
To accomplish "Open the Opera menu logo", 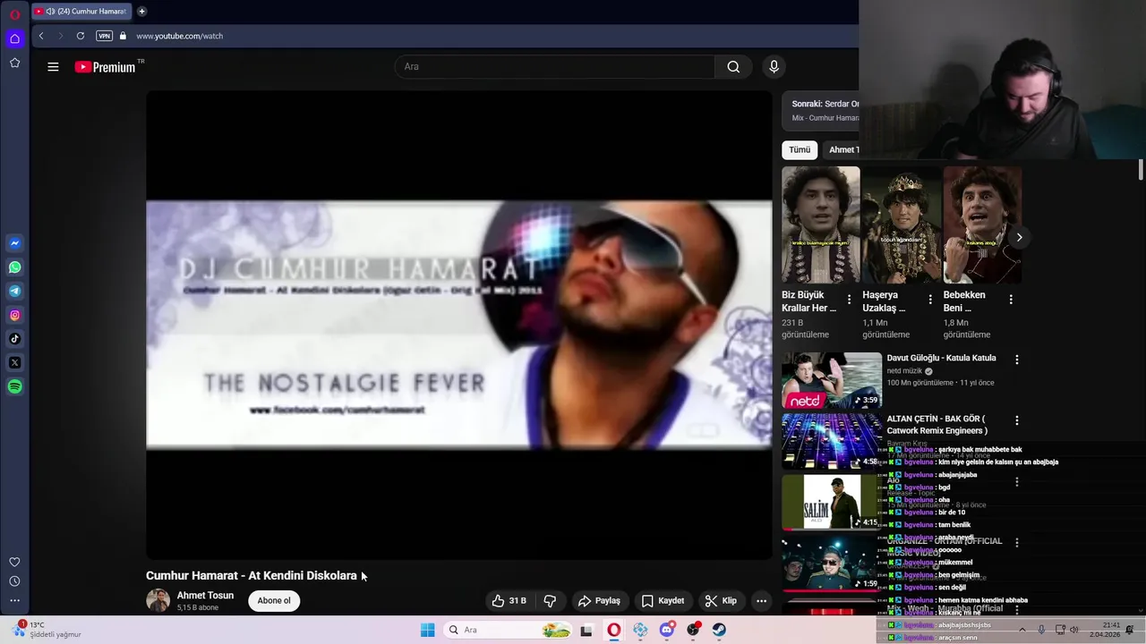I will coord(14,14).
